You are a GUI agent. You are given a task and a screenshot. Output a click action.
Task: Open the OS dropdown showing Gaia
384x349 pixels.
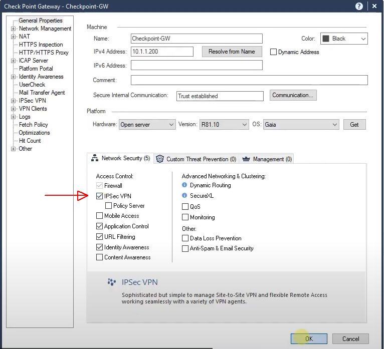point(301,125)
